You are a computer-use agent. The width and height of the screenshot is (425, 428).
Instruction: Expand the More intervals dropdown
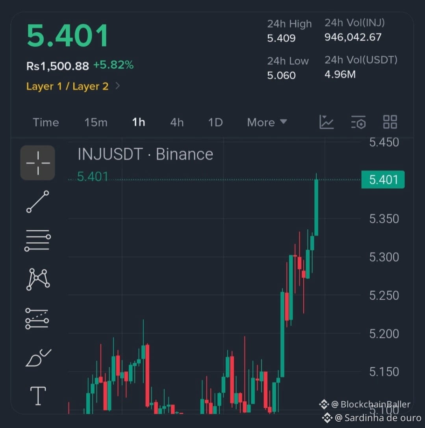coord(267,122)
